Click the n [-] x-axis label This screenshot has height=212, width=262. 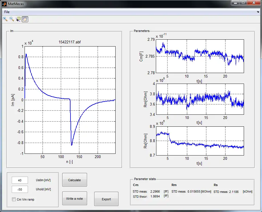(x=69, y=162)
